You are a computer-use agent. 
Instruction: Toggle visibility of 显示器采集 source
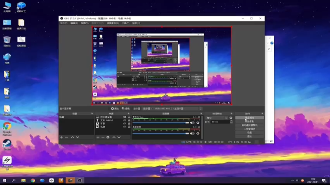pos(125,117)
